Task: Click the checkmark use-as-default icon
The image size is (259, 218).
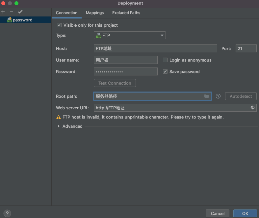Action: click(20, 12)
